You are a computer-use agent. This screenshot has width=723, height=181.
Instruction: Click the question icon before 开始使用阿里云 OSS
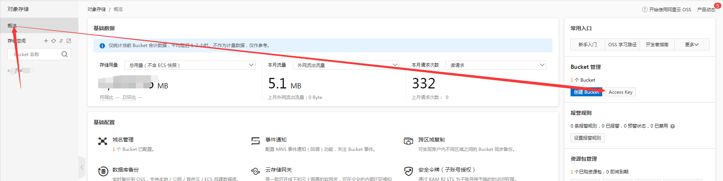click(645, 9)
